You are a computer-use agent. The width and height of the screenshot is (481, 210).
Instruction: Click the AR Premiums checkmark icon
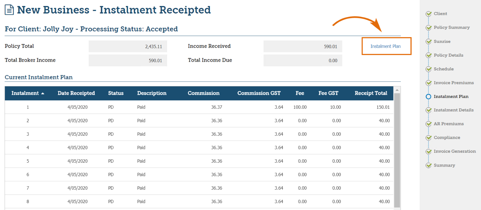point(429,124)
